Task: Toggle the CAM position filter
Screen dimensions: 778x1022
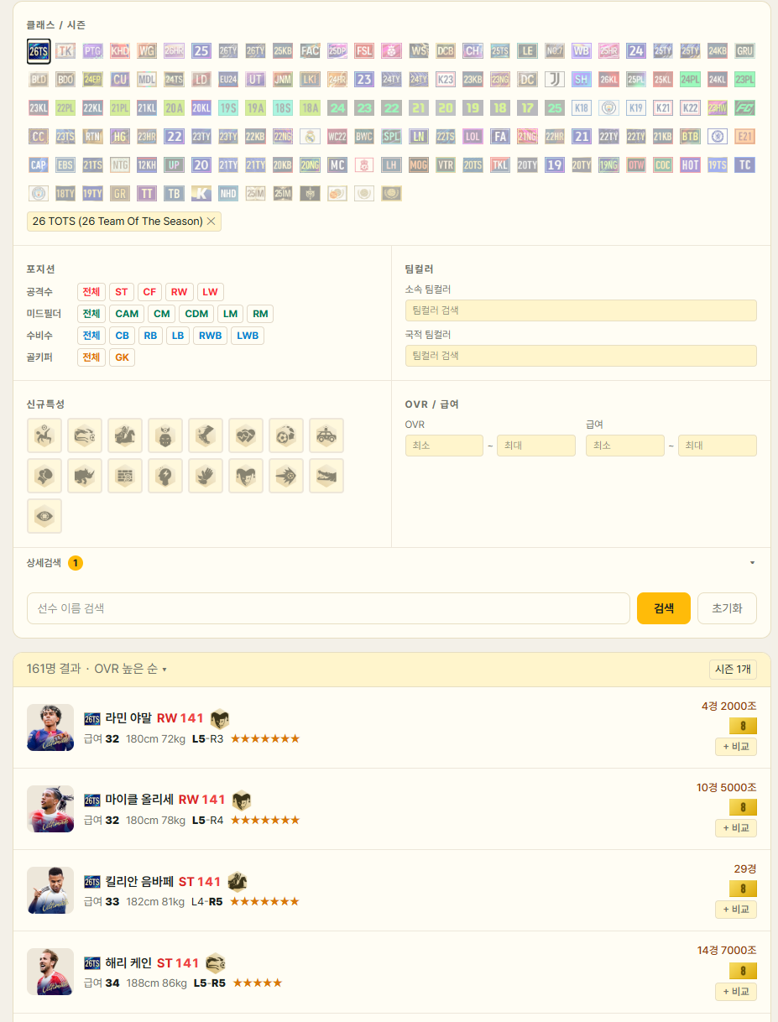Action: pos(127,314)
